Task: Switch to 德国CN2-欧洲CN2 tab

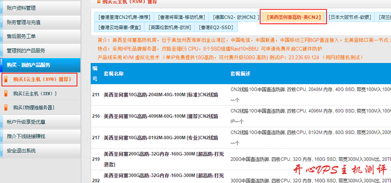Action: click(236, 17)
